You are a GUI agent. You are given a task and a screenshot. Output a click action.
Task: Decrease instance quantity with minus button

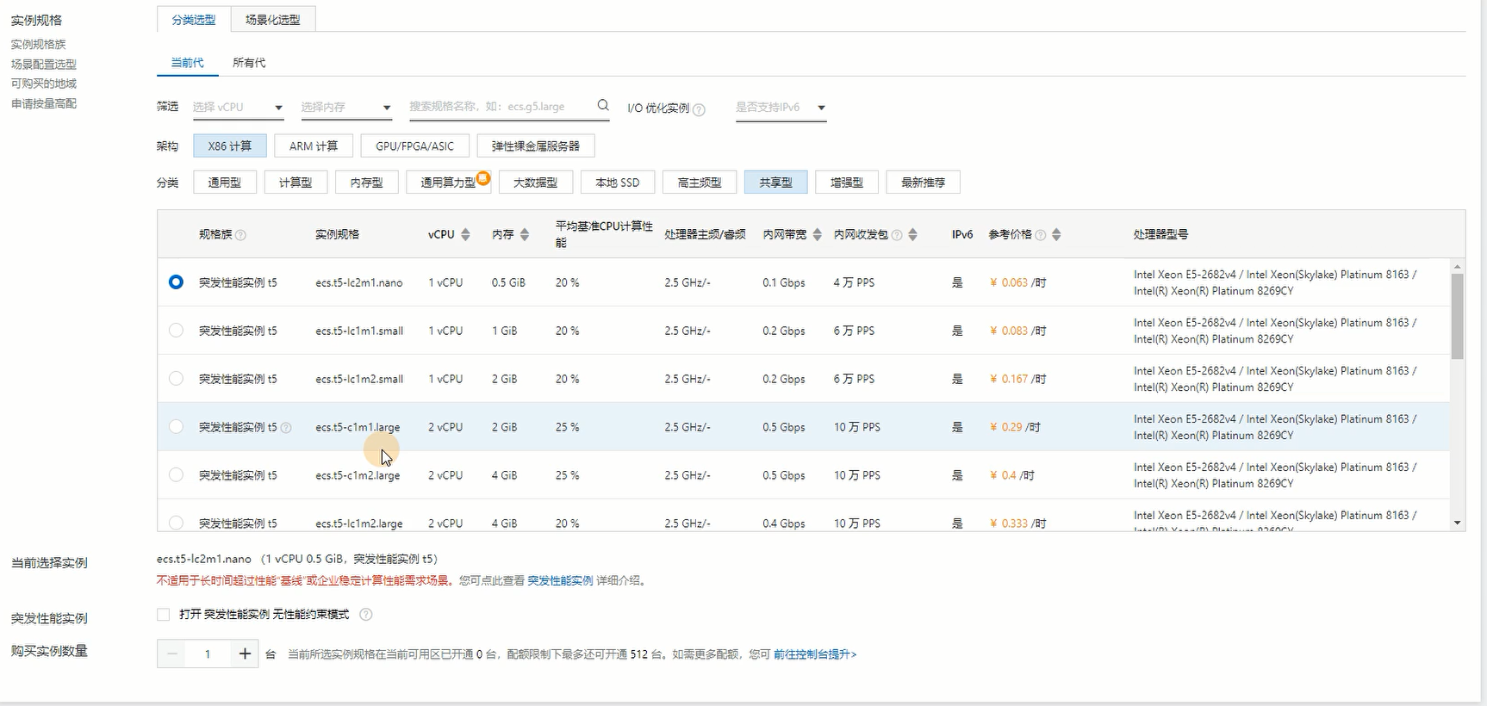172,654
